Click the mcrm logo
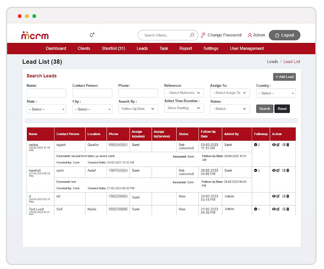Screen dimensions: 324x269 click(x=35, y=35)
